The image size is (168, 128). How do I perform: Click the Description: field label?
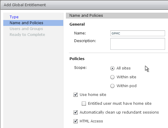tap(85, 41)
